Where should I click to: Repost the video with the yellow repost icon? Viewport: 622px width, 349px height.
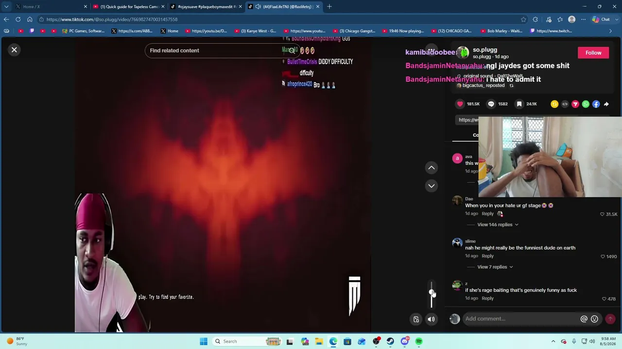coord(554,104)
